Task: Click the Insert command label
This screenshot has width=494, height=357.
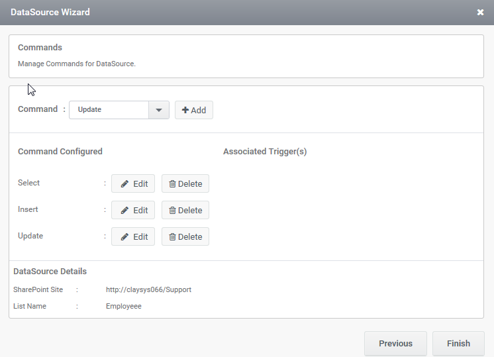Action: (x=28, y=209)
